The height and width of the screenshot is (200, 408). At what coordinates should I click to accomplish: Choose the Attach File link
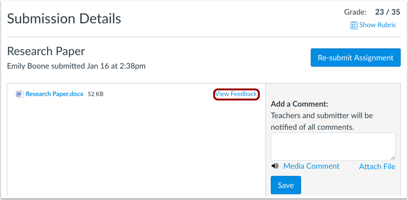click(377, 166)
